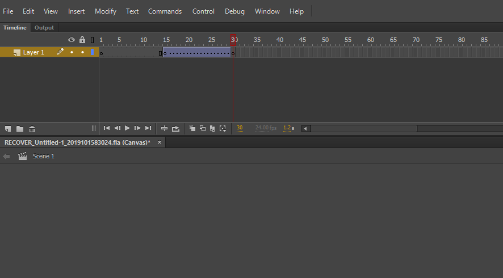Click the timeline scroll left arrow
The height and width of the screenshot is (278, 503).
(x=305, y=129)
